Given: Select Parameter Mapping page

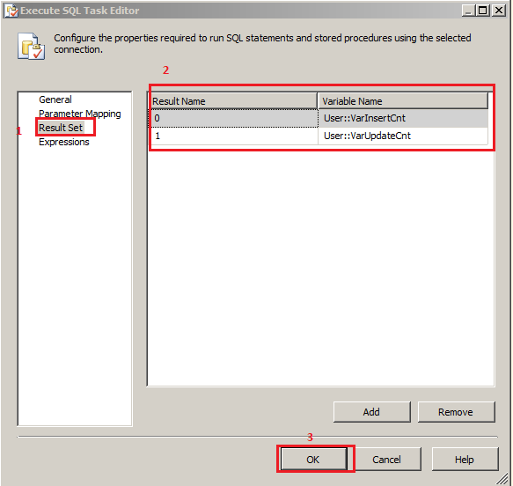Looking at the screenshot, I should (80, 114).
